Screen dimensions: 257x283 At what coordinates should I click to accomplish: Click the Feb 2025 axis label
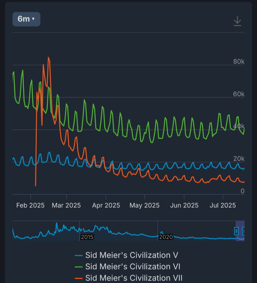click(x=30, y=206)
